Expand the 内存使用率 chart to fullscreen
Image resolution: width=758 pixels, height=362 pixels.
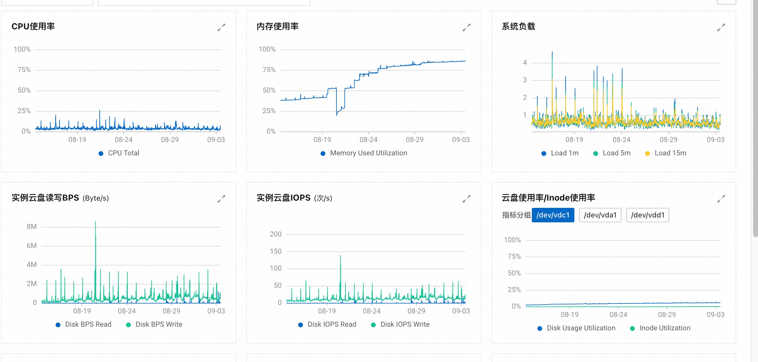(467, 27)
